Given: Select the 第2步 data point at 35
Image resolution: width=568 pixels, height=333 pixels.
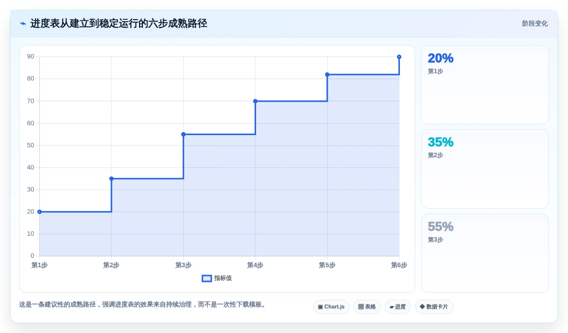Looking at the screenshot, I should pyautogui.click(x=112, y=178).
